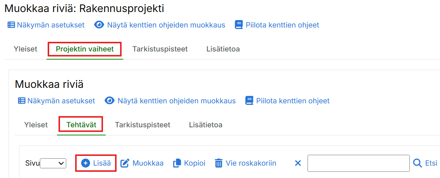Screen dimensions: 440x178
Task: Select the Projektin vaiheet tab
Action: coord(85,49)
